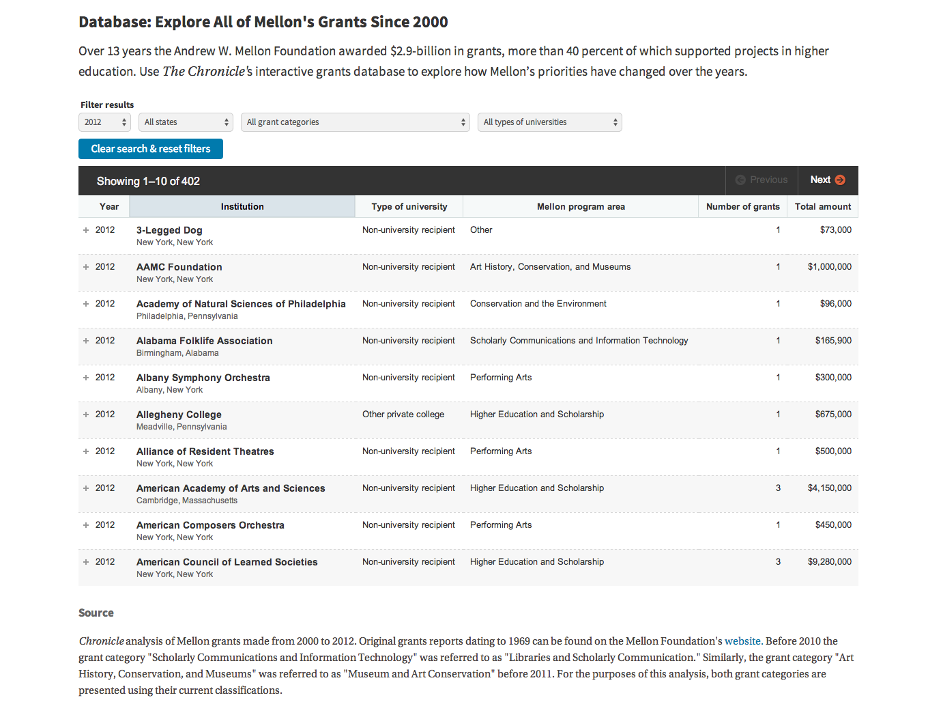Click the disabled Previous page button
Image resolution: width=928 pixels, height=702 pixels.
coord(762,180)
